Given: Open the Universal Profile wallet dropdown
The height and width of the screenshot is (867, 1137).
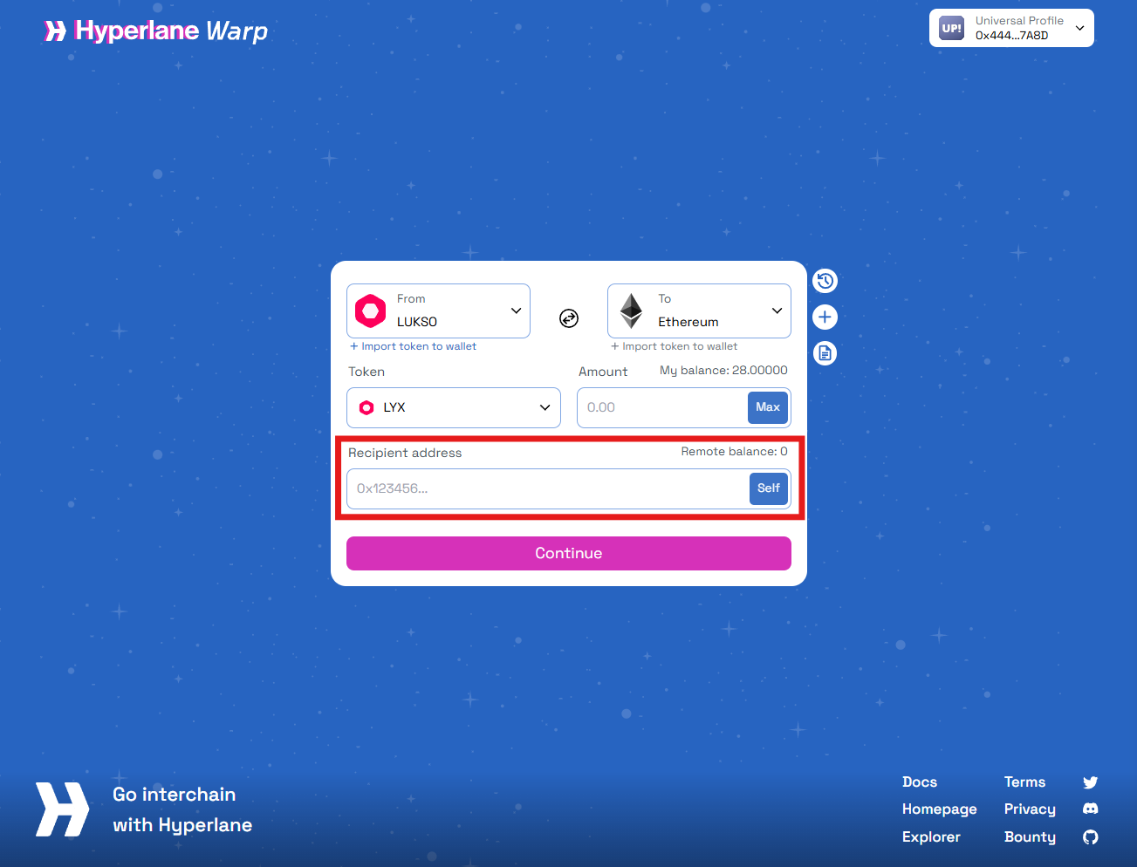Looking at the screenshot, I should 1011,28.
